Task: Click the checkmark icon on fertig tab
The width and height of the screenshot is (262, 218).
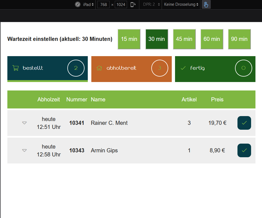Action: click(183, 68)
